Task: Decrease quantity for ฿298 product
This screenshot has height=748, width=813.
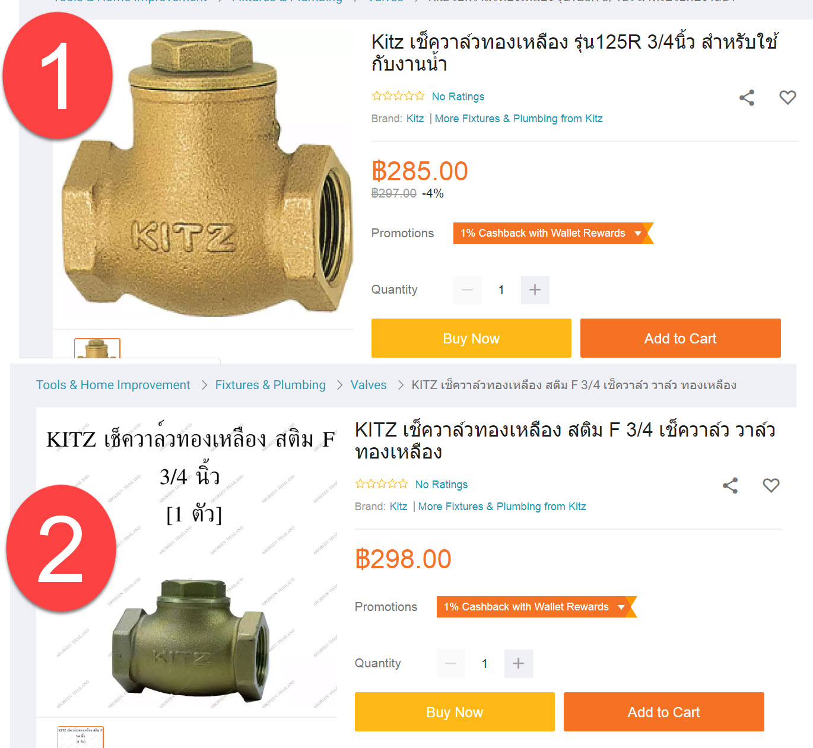Action: tap(451, 664)
